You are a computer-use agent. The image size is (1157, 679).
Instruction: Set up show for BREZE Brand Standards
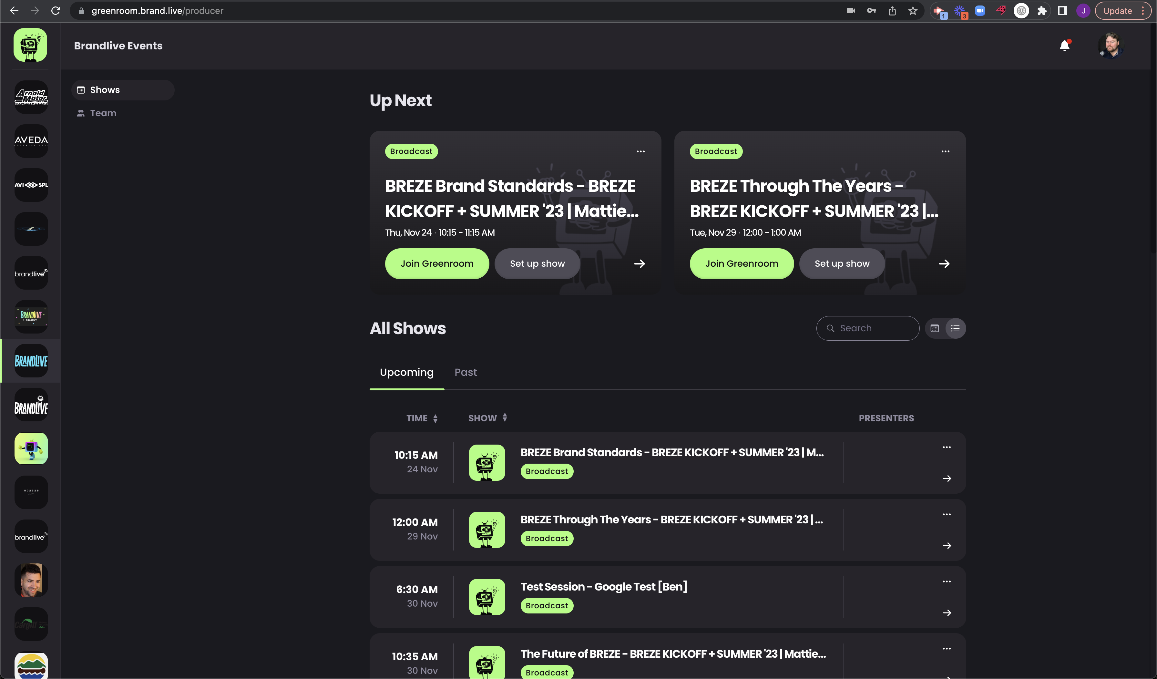537,263
